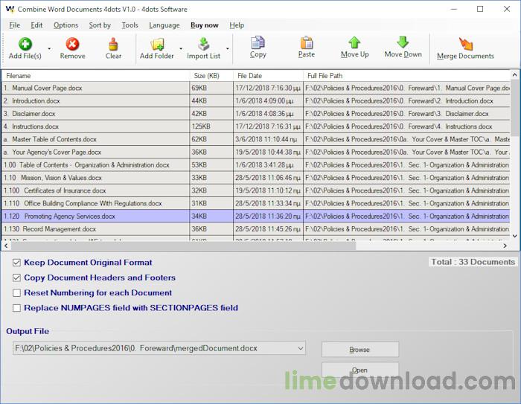The image size is (521, 404).
Task: Click date 3/6/2018 11:10:44 cell
Action: pos(268,139)
